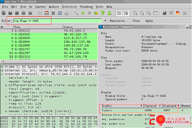Edit display filters toolbar icon
Viewport: 192px width, 128px height.
(171, 13)
